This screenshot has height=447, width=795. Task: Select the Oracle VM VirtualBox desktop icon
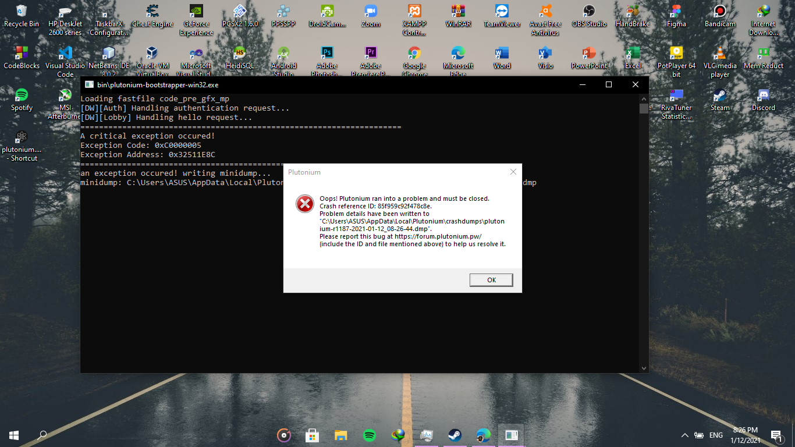pos(152,62)
